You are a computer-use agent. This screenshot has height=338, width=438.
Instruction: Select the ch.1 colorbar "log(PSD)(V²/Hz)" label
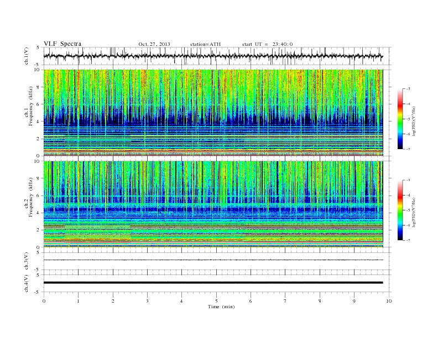414,122
